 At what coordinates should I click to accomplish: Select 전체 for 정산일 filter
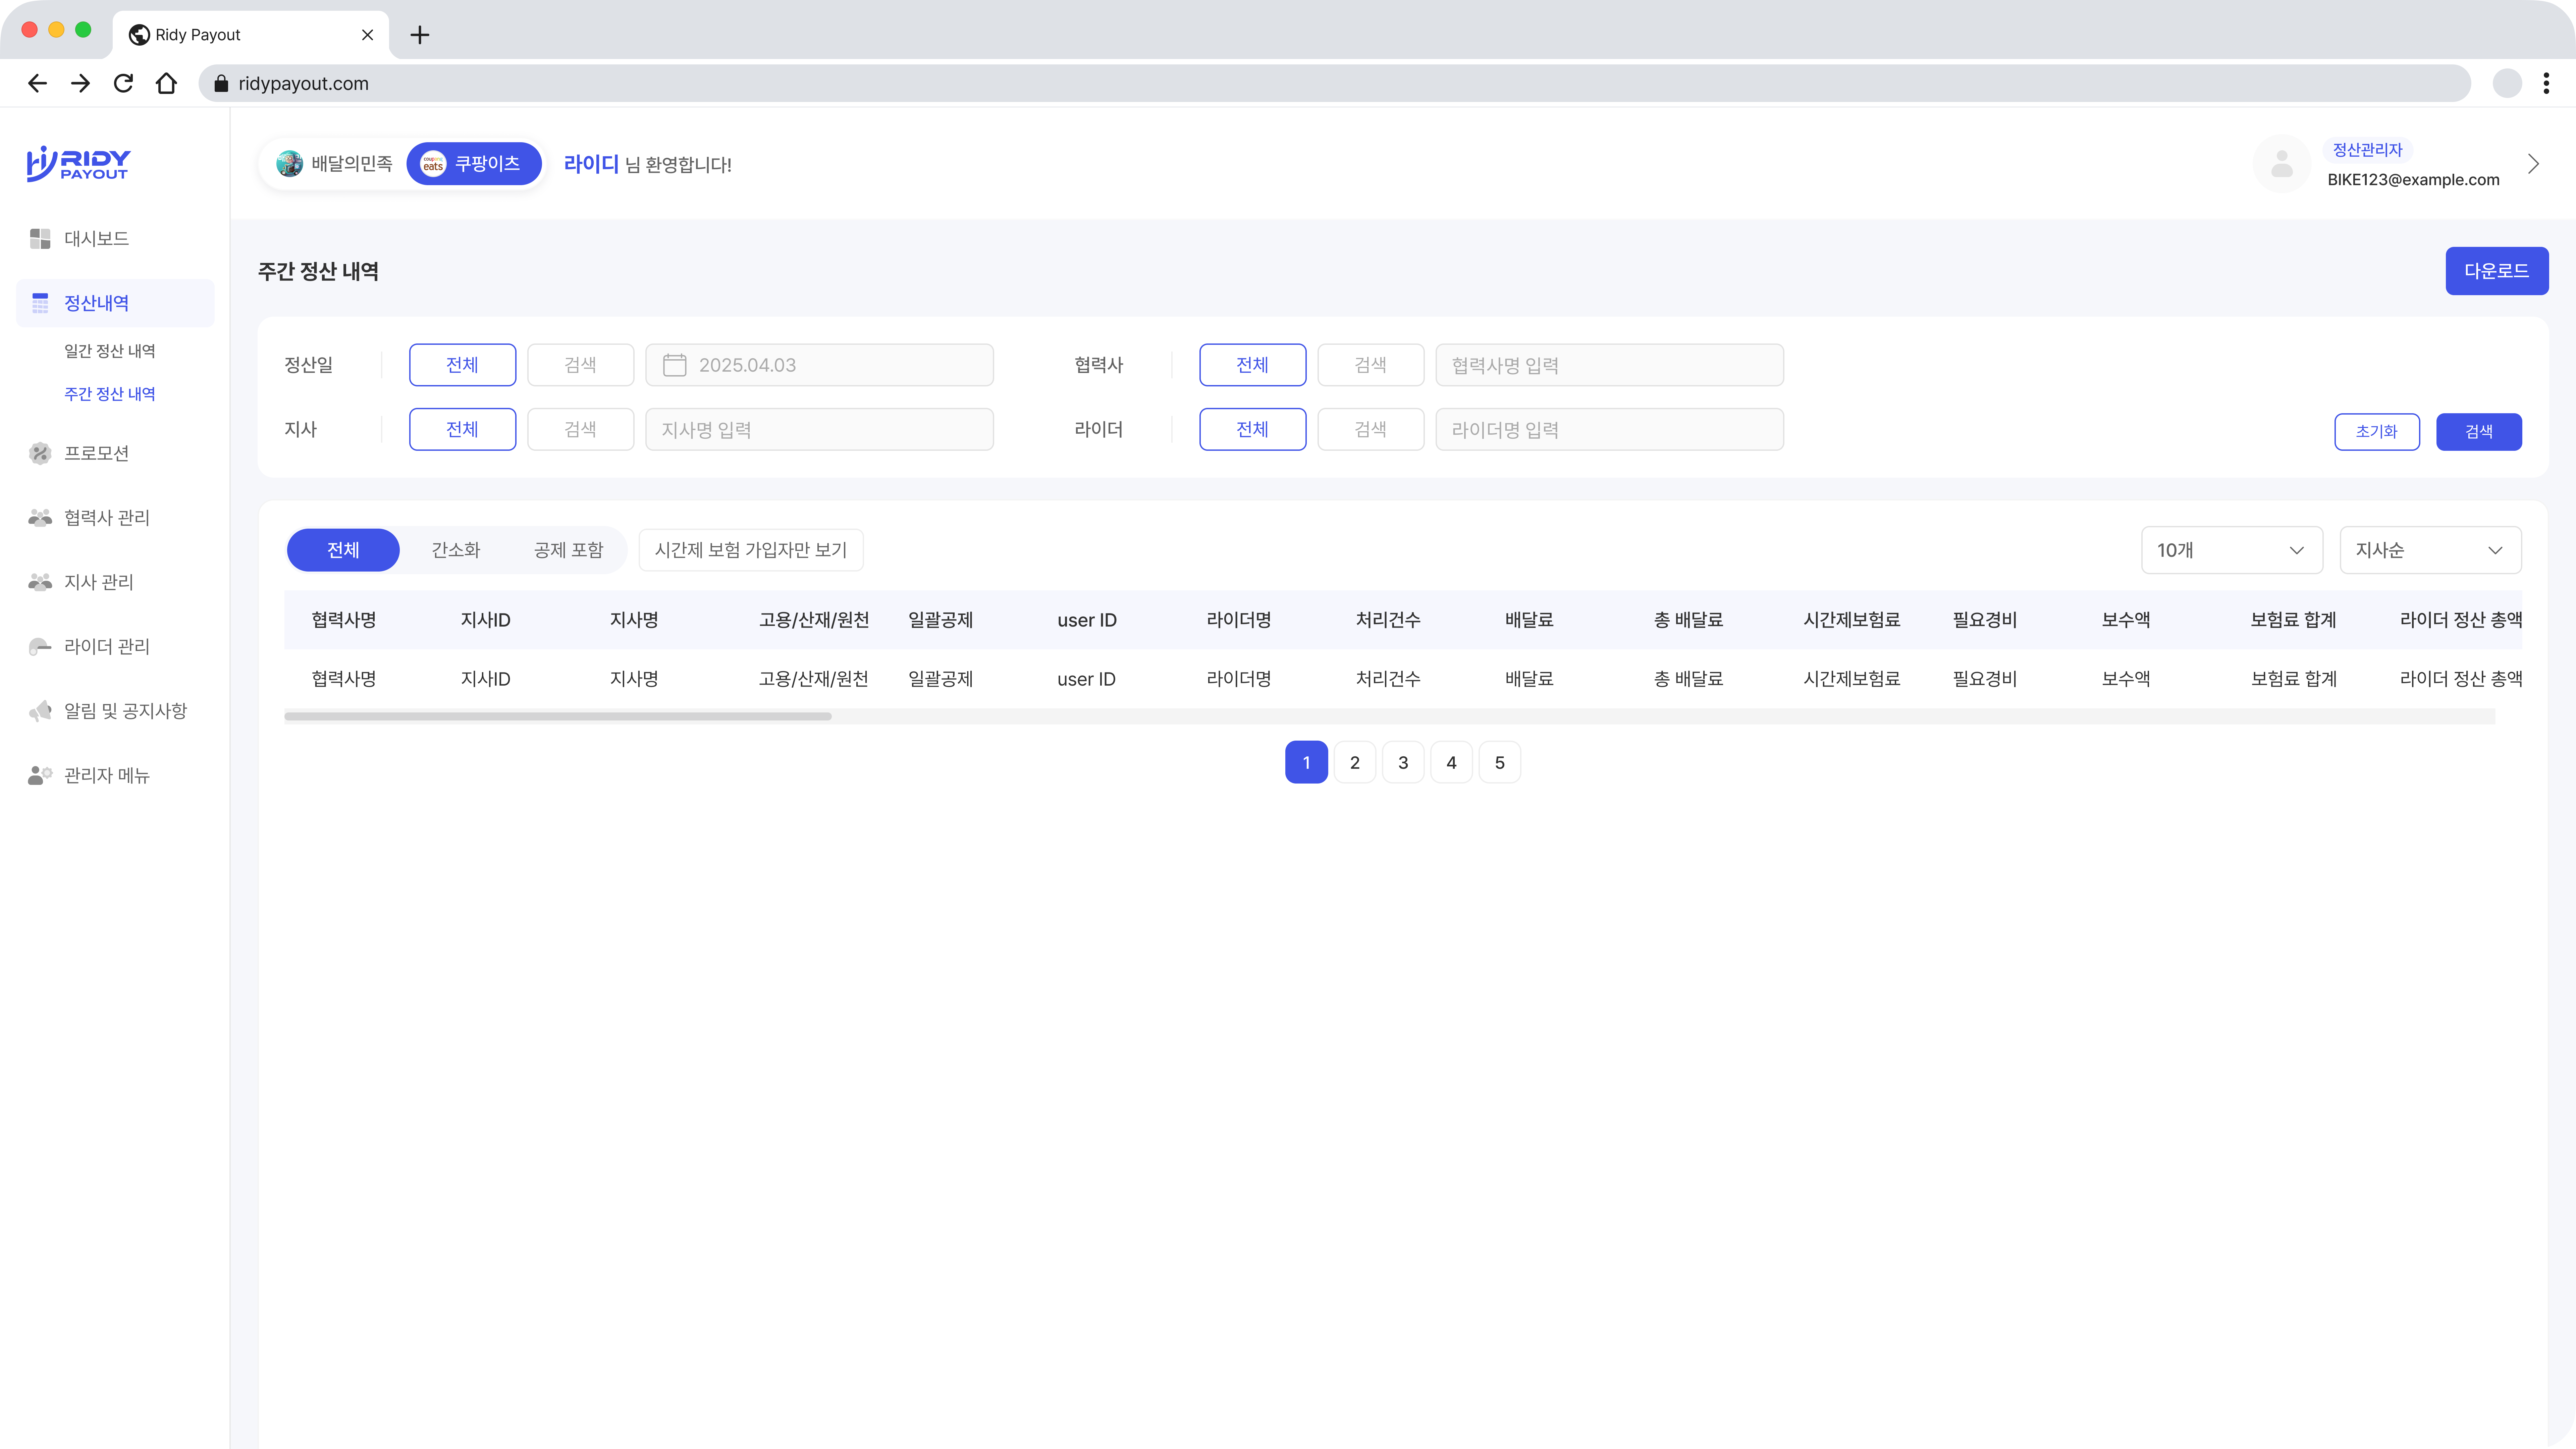point(462,365)
